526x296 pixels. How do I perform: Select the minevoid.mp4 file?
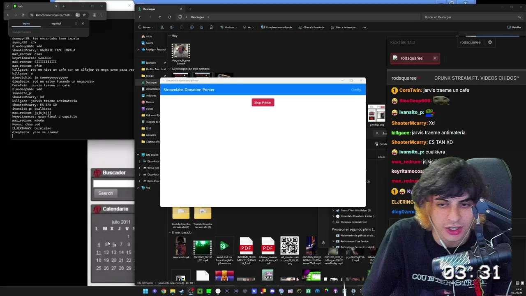181,248
